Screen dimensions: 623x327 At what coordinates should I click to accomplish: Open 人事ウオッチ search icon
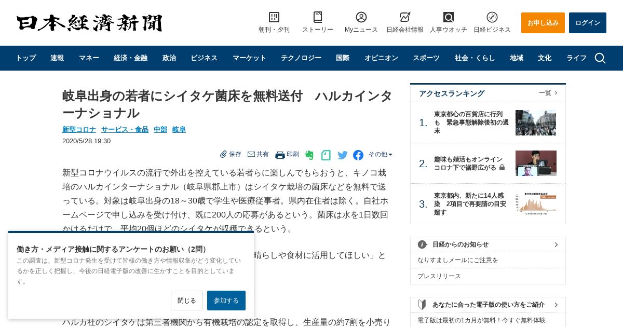[449, 17]
